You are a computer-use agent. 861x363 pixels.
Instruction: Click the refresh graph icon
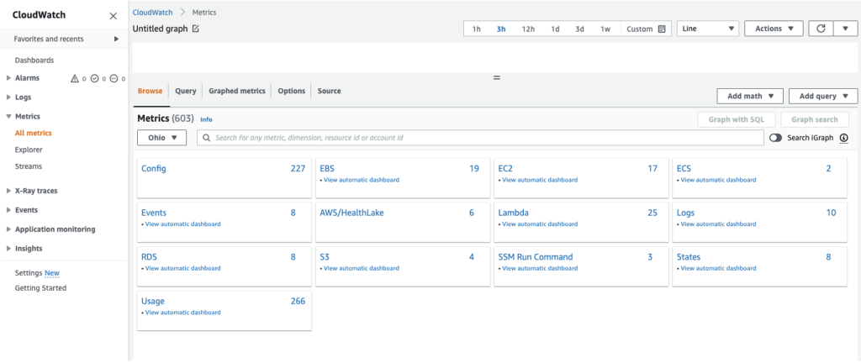tap(821, 29)
